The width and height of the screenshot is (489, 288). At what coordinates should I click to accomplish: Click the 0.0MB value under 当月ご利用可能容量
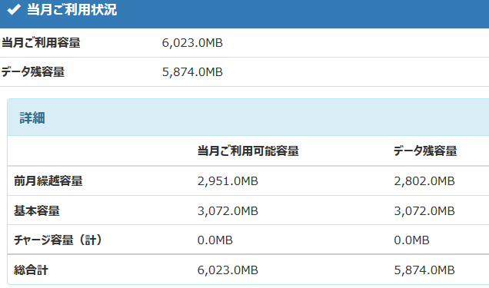(215, 240)
